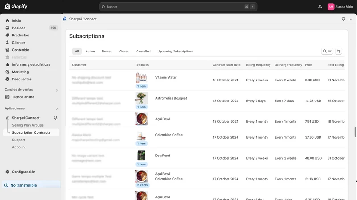Image resolution: width=357 pixels, height=200 pixels.
Task: Click the Astromelias Bouquet product thumbnail
Action: (x=141, y=98)
